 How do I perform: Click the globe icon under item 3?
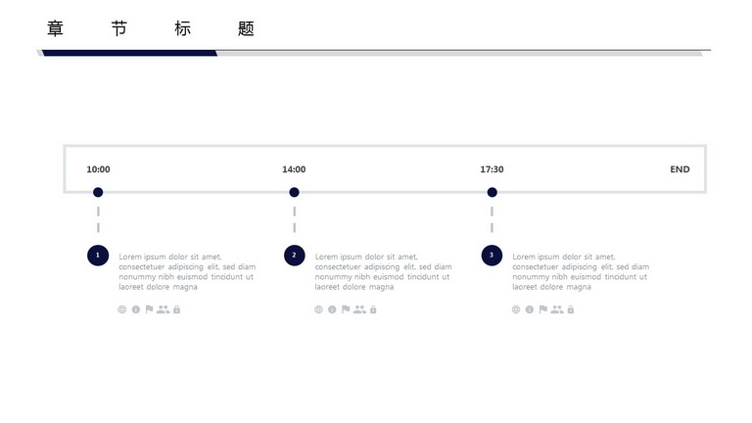(516, 309)
